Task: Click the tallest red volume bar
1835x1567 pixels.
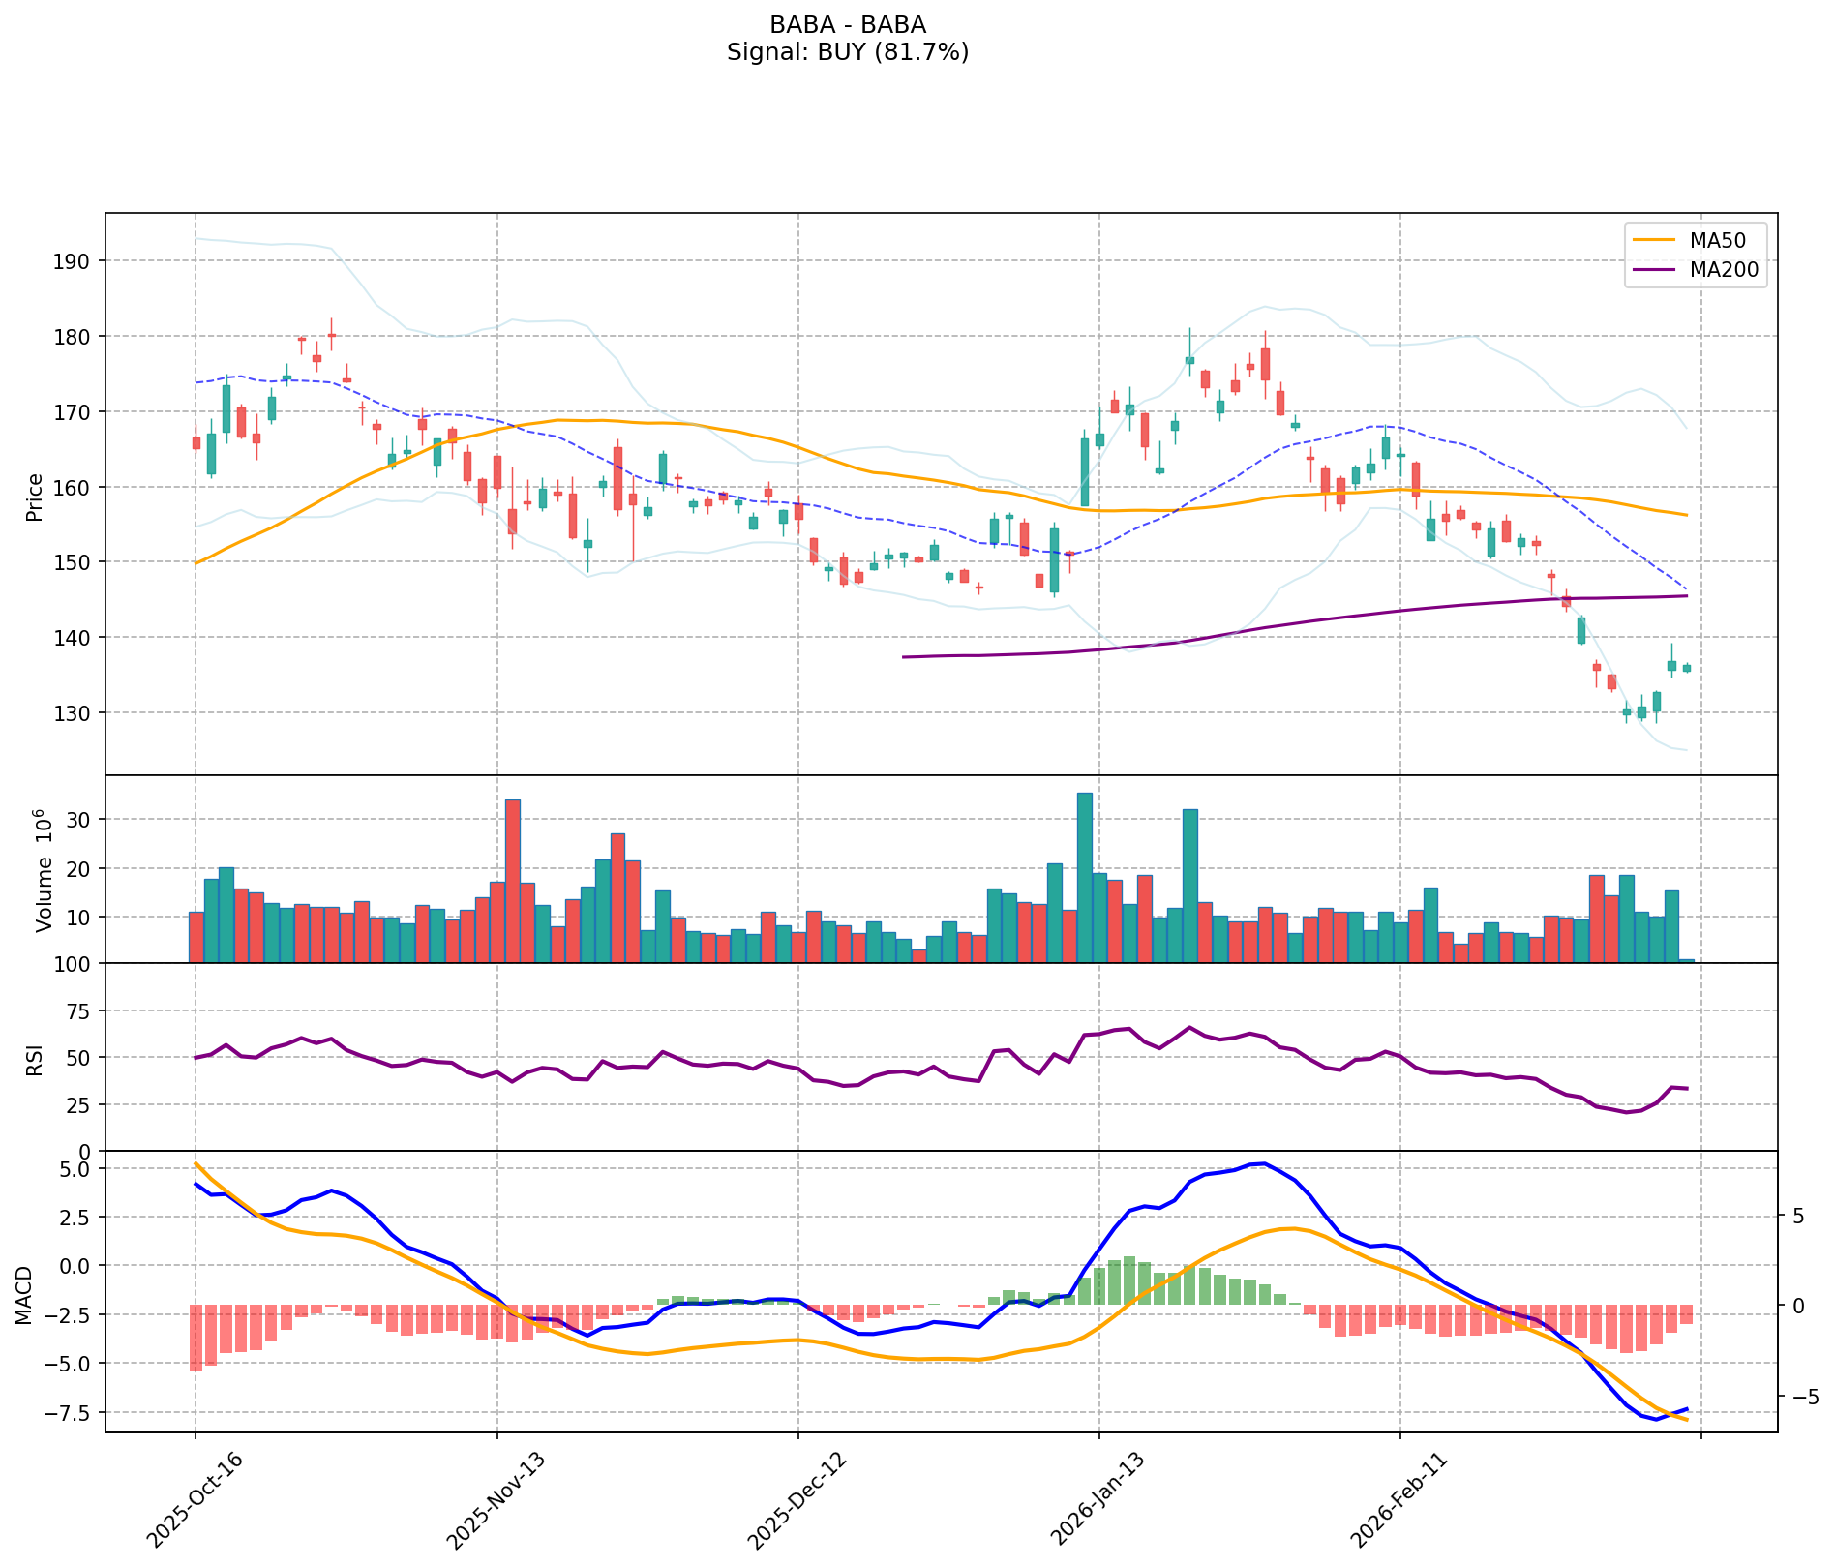Action: coord(513,881)
